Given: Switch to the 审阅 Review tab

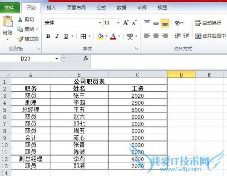Looking at the screenshot, I should 142,8.
